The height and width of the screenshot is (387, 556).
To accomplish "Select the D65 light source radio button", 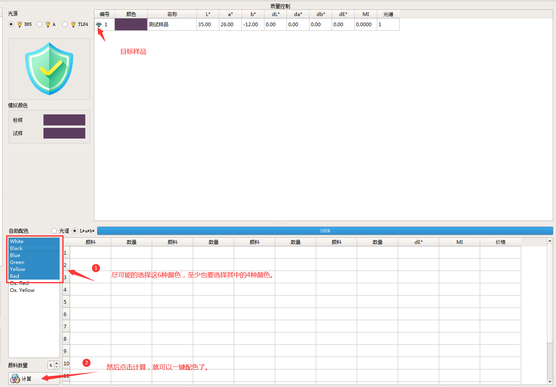I will point(11,25).
